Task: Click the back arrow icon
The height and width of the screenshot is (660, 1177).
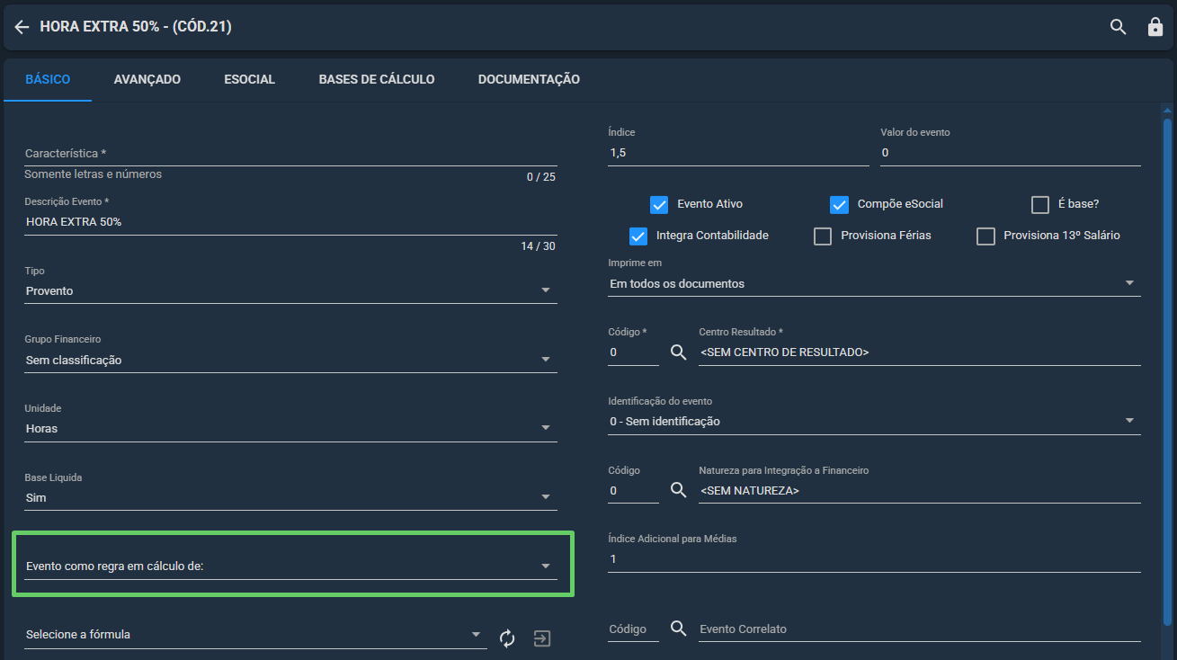Action: coord(22,27)
